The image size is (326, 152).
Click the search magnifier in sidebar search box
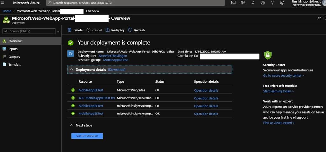point(6,31)
